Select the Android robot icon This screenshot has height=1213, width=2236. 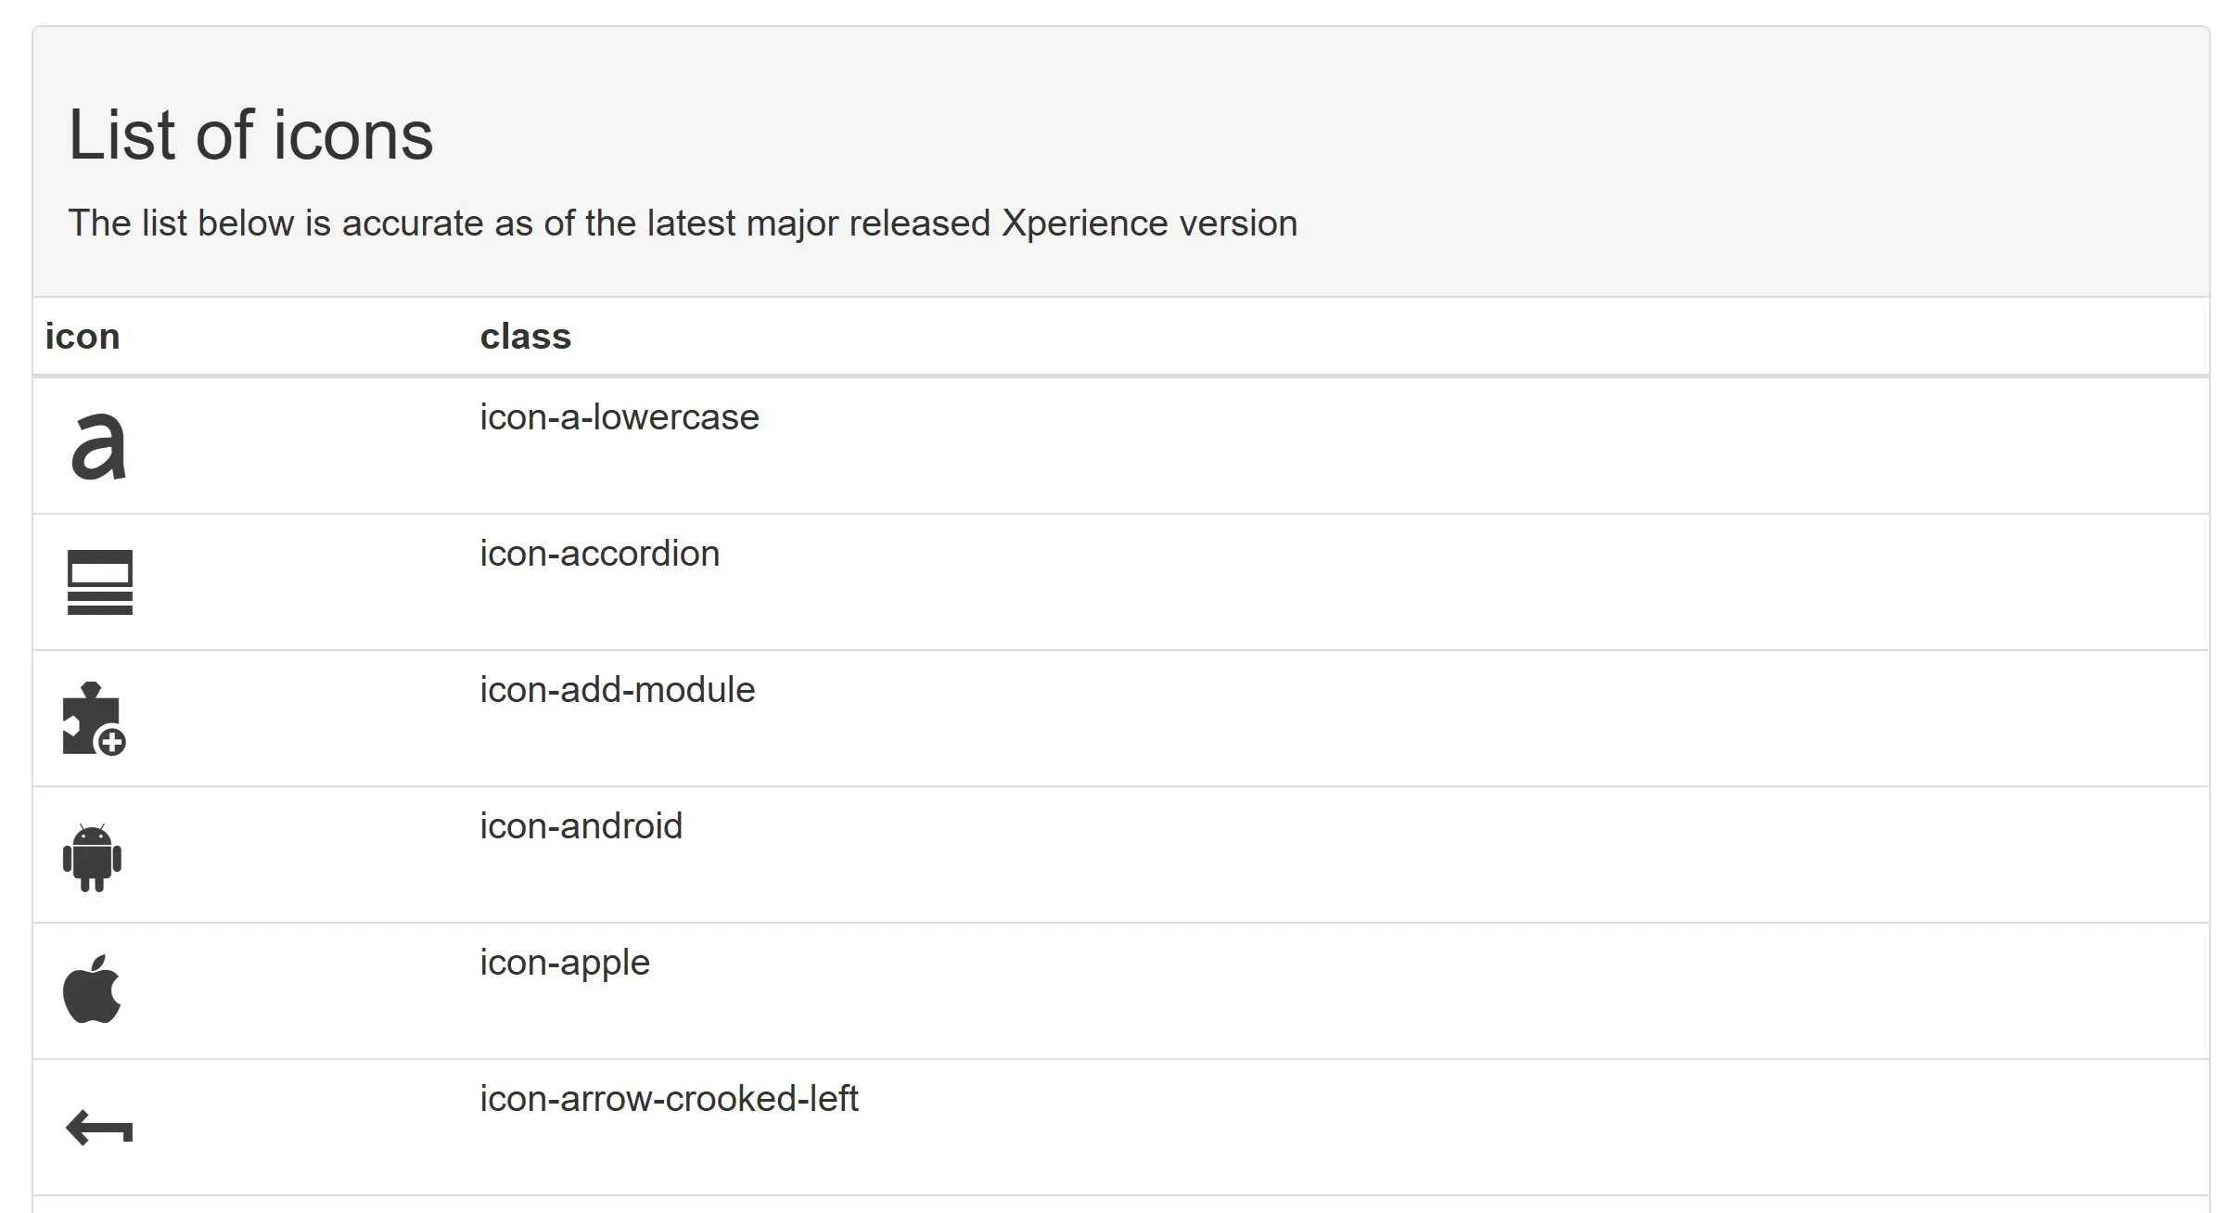92,857
